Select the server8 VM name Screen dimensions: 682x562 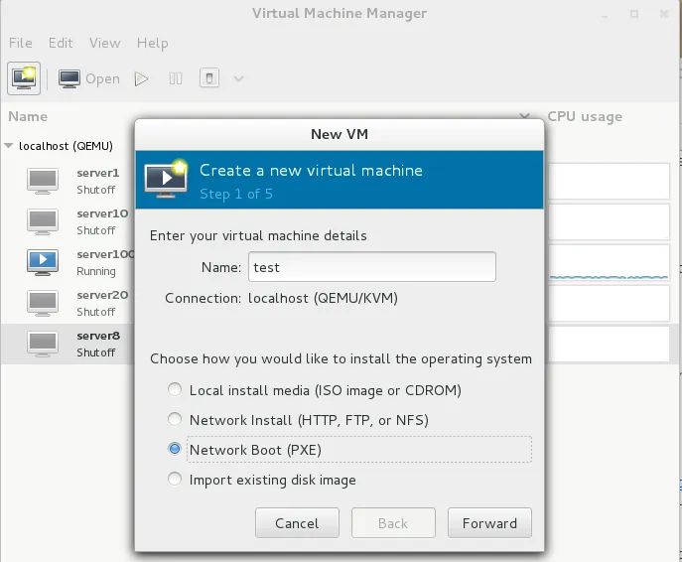pyautogui.click(x=98, y=336)
